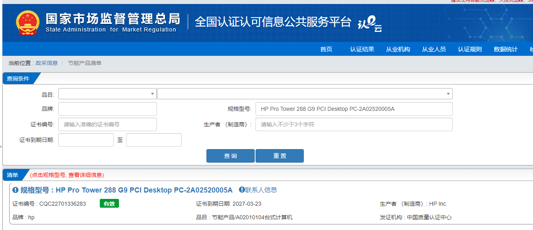This screenshot has height=230, width=533.
Task: Click the info icon beside 联系人信息
Action: pos(242,190)
